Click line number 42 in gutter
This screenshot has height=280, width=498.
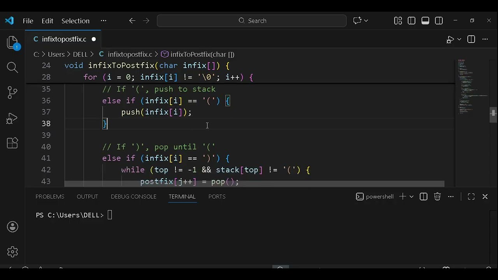[x=46, y=170]
